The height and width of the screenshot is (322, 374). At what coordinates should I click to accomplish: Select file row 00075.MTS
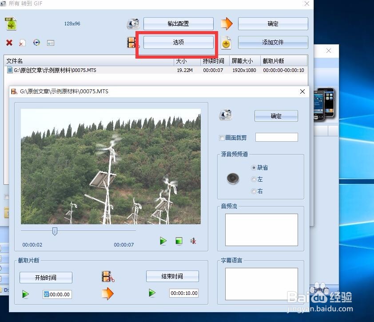[155, 70]
